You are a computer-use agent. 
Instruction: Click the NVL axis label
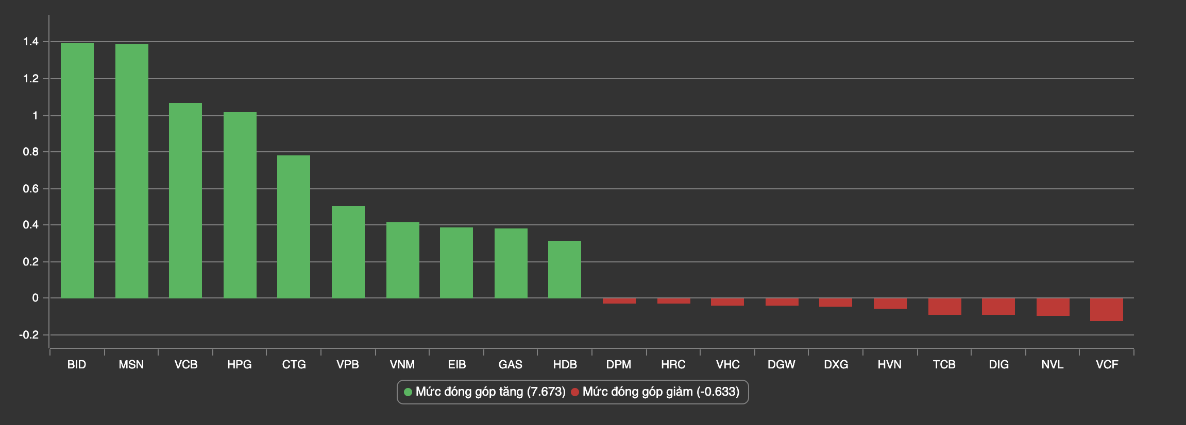click(x=1053, y=365)
